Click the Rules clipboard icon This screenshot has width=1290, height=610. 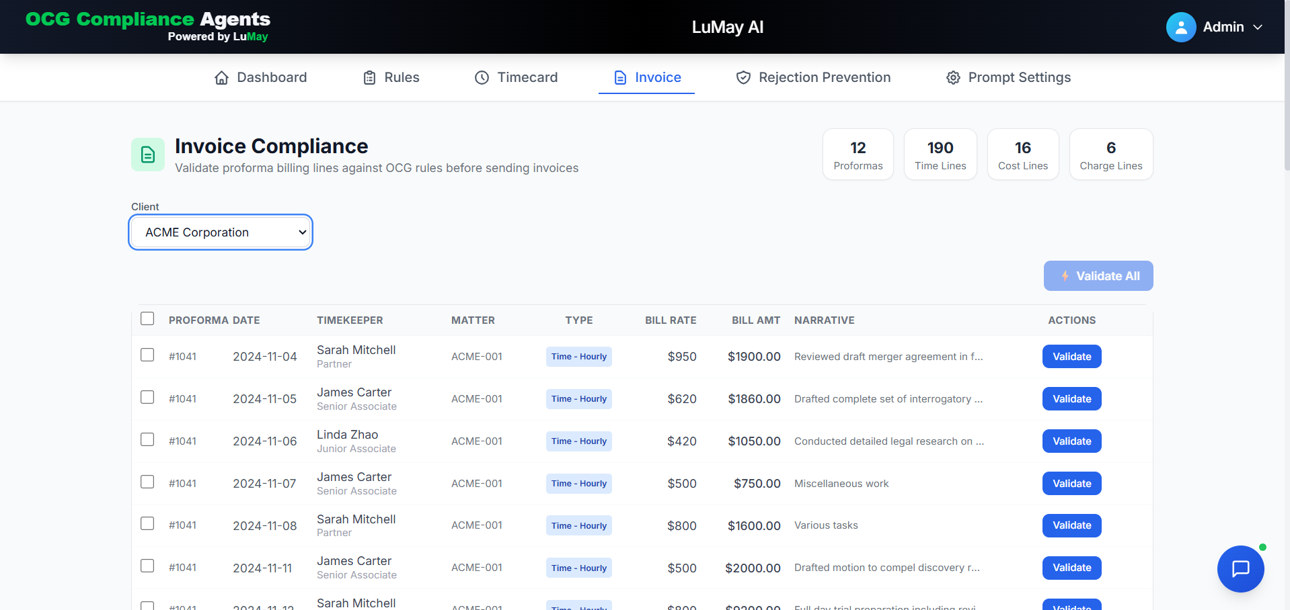369,78
